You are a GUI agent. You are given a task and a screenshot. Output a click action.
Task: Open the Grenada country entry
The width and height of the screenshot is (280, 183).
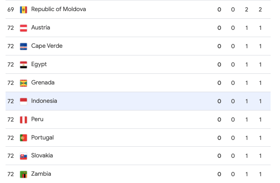[43, 82]
